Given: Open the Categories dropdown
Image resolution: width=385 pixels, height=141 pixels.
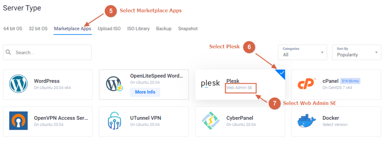Looking at the screenshot, I should (x=303, y=52).
